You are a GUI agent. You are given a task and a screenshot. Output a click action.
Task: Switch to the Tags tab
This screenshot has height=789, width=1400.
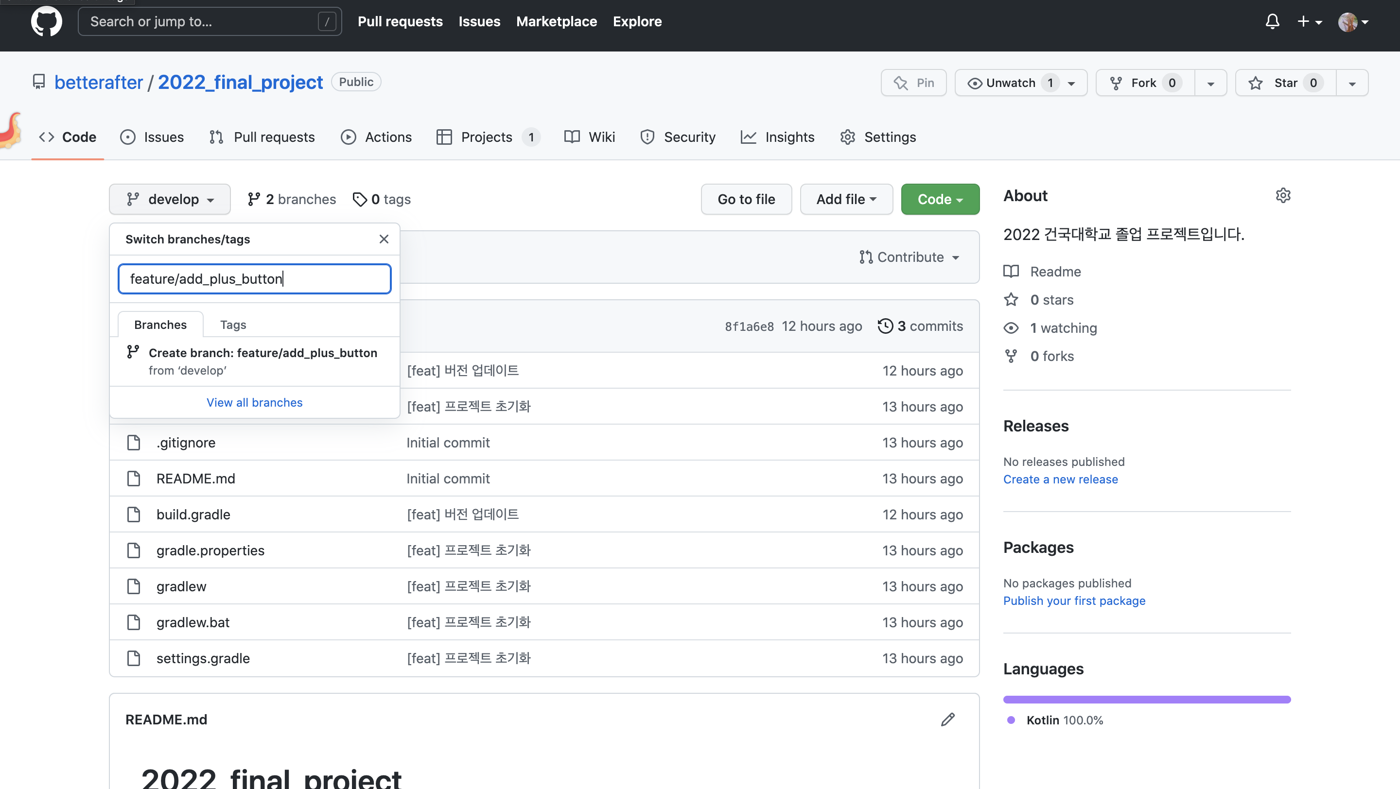(x=233, y=324)
